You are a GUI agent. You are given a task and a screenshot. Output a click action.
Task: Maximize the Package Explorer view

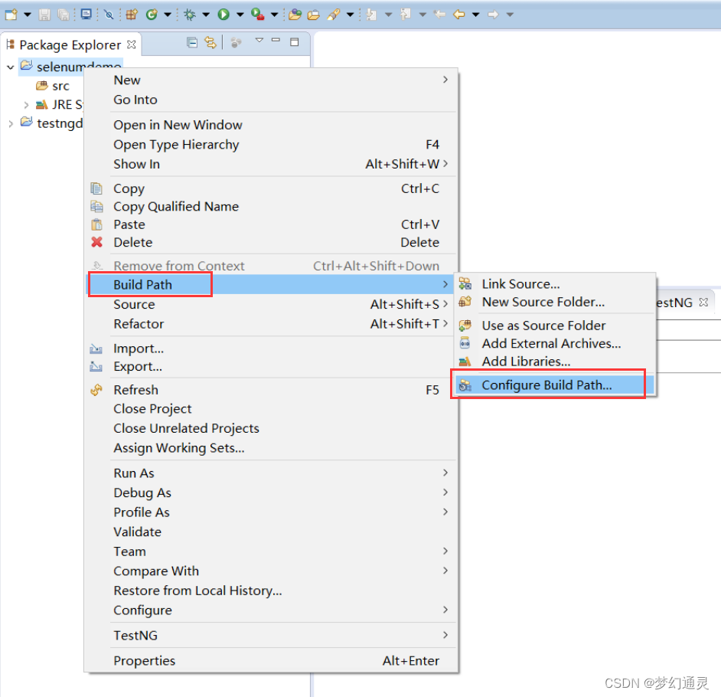point(295,42)
